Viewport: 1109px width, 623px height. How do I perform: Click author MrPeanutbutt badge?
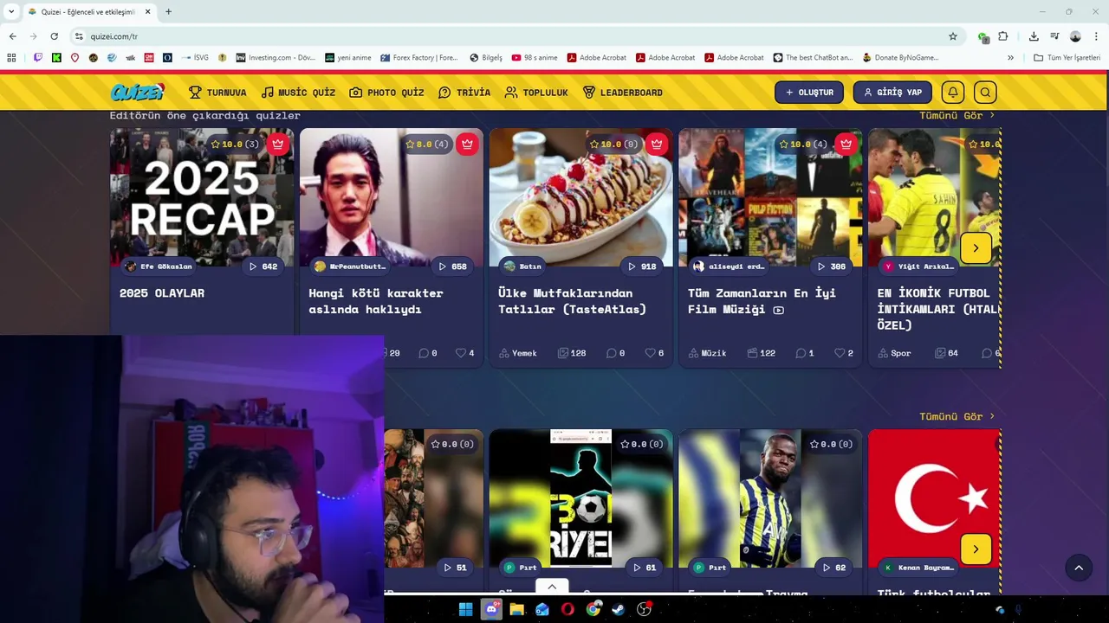350,267
